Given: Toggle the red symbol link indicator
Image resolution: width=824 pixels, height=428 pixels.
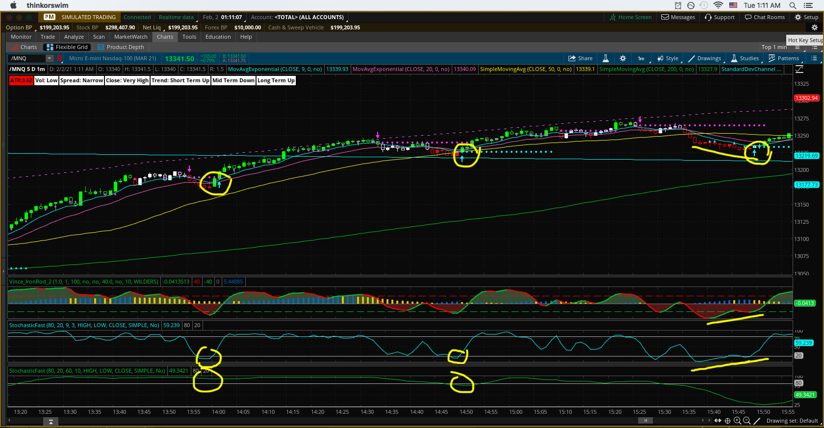Looking at the screenshot, I should [x=59, y=58].
